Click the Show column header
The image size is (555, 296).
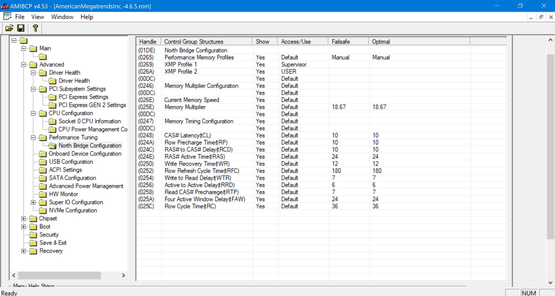[265, 41]
